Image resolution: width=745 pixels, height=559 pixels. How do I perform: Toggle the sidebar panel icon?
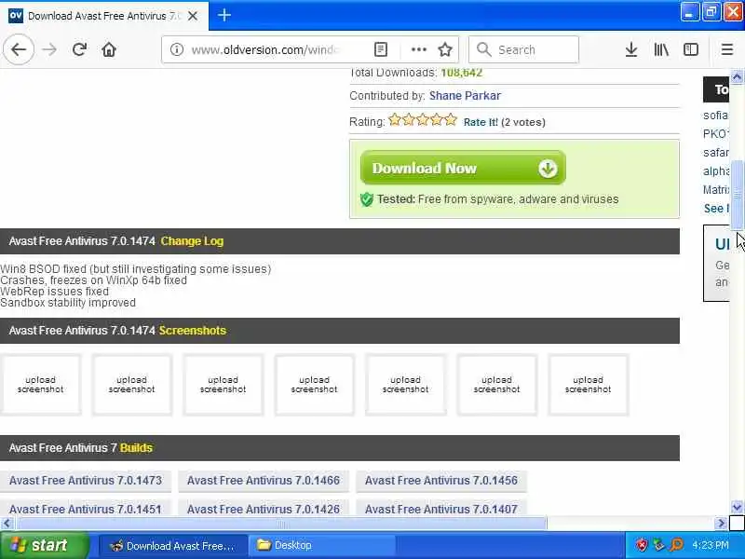click(x=691, y=49)
